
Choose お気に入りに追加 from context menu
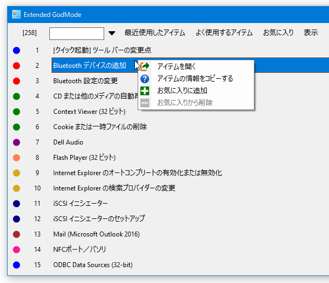(x=196, y=91)
